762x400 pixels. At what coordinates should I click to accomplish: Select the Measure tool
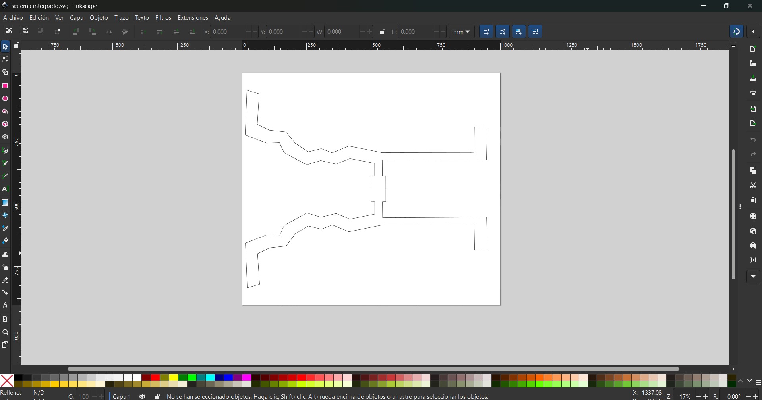click(5, 319)
